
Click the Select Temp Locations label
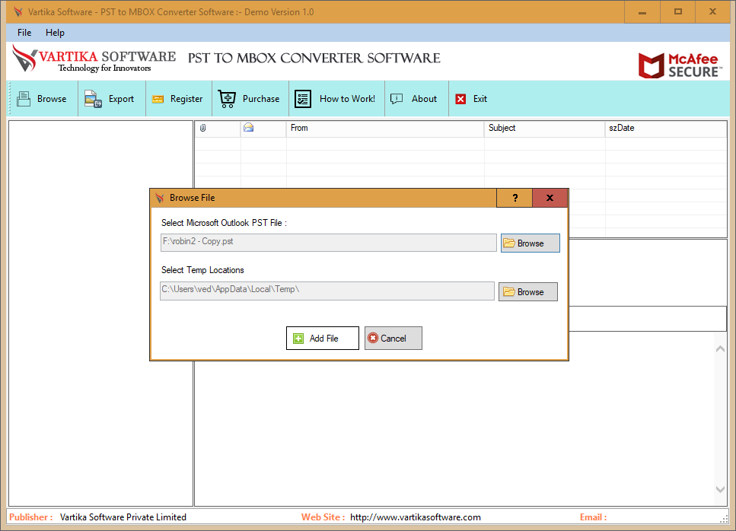pos(202,270)
